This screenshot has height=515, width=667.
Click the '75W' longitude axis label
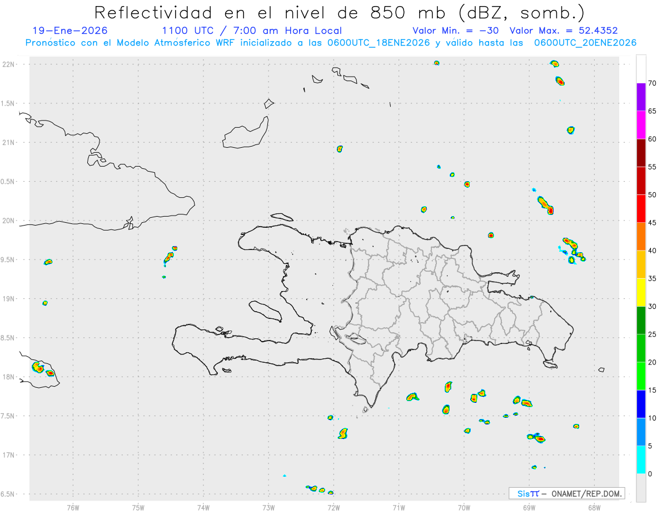(x=138, y=507)
